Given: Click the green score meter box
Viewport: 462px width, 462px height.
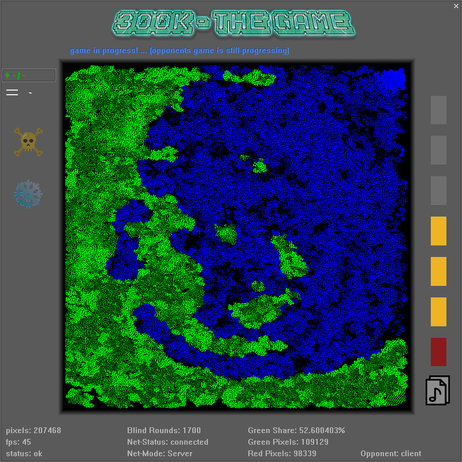Looking at the screenshot, I should 29,75.
